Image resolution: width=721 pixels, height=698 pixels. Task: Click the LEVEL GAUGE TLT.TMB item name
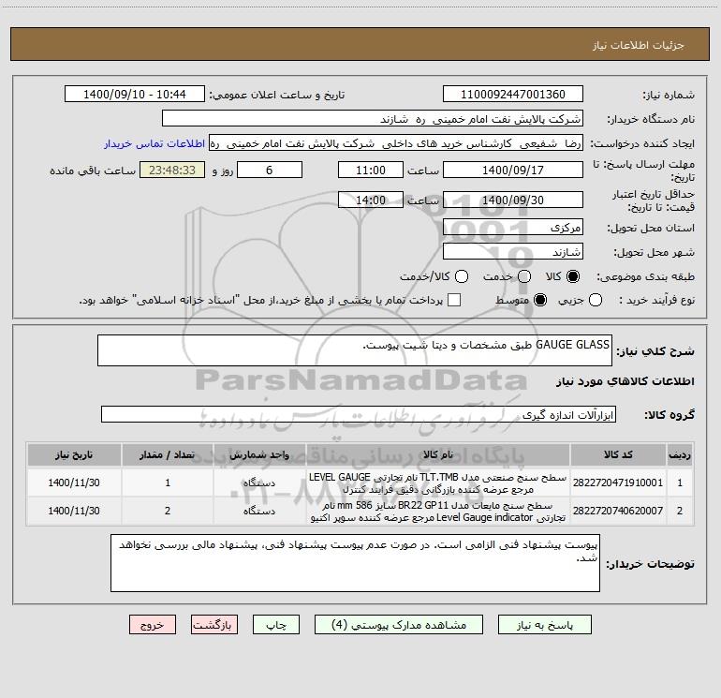438,483
